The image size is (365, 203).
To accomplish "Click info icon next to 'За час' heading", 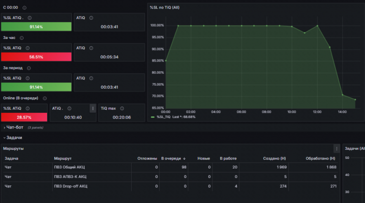I will point(22,38).
